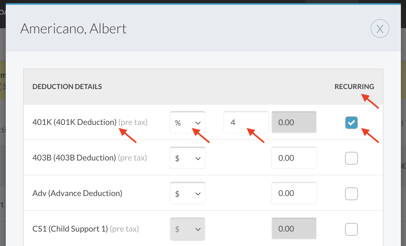Focus the Advance Deduction amount field

[294, 193]
